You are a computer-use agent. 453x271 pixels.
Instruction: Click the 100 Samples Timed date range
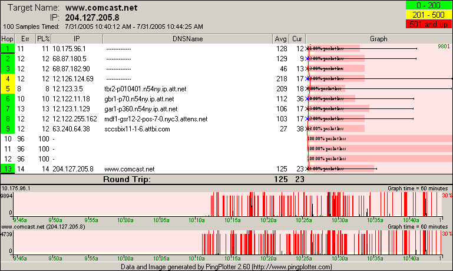coord(134,27)
